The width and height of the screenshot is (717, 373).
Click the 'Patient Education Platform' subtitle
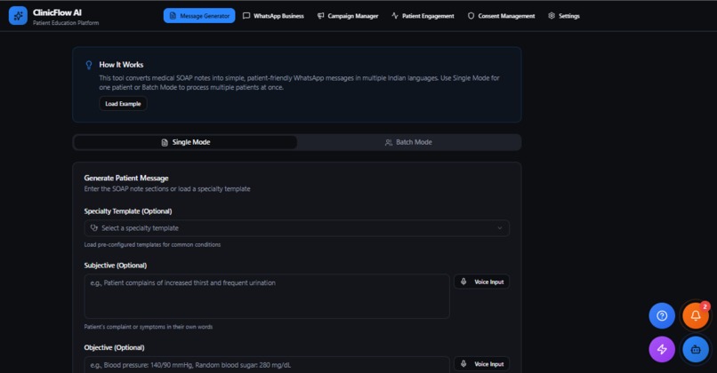[66, 23]
